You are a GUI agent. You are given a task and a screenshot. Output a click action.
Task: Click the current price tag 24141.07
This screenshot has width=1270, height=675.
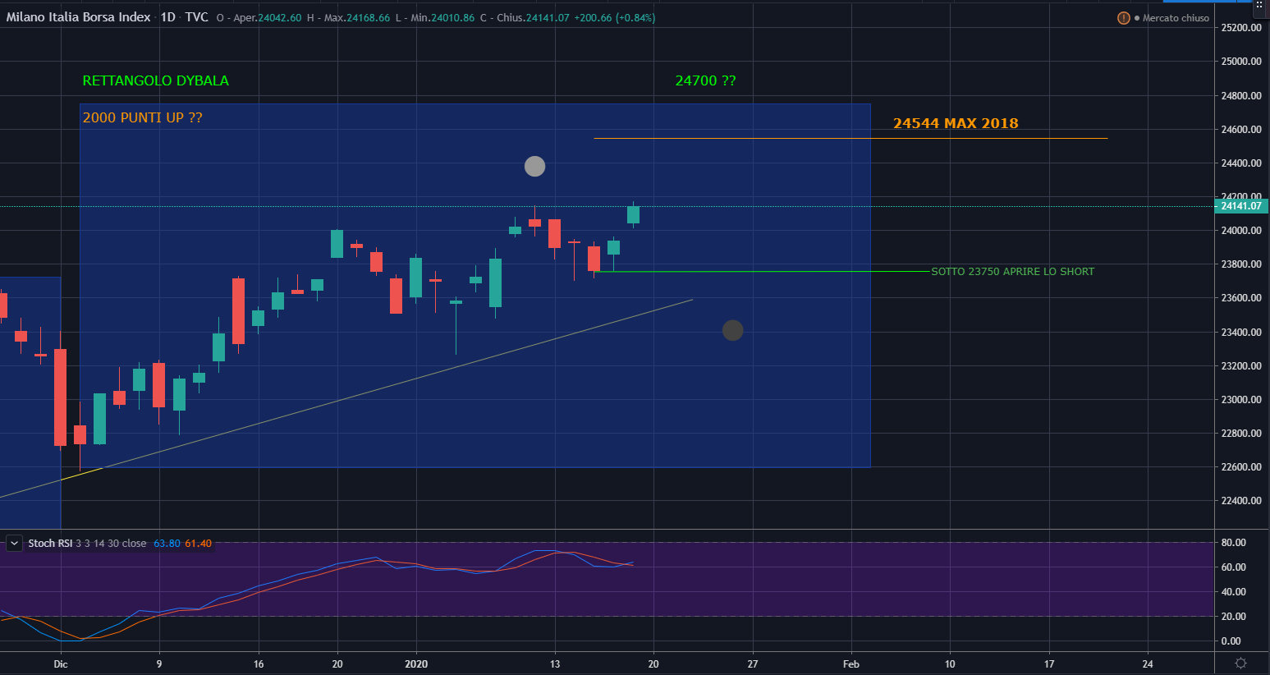tap(1240, 206)
